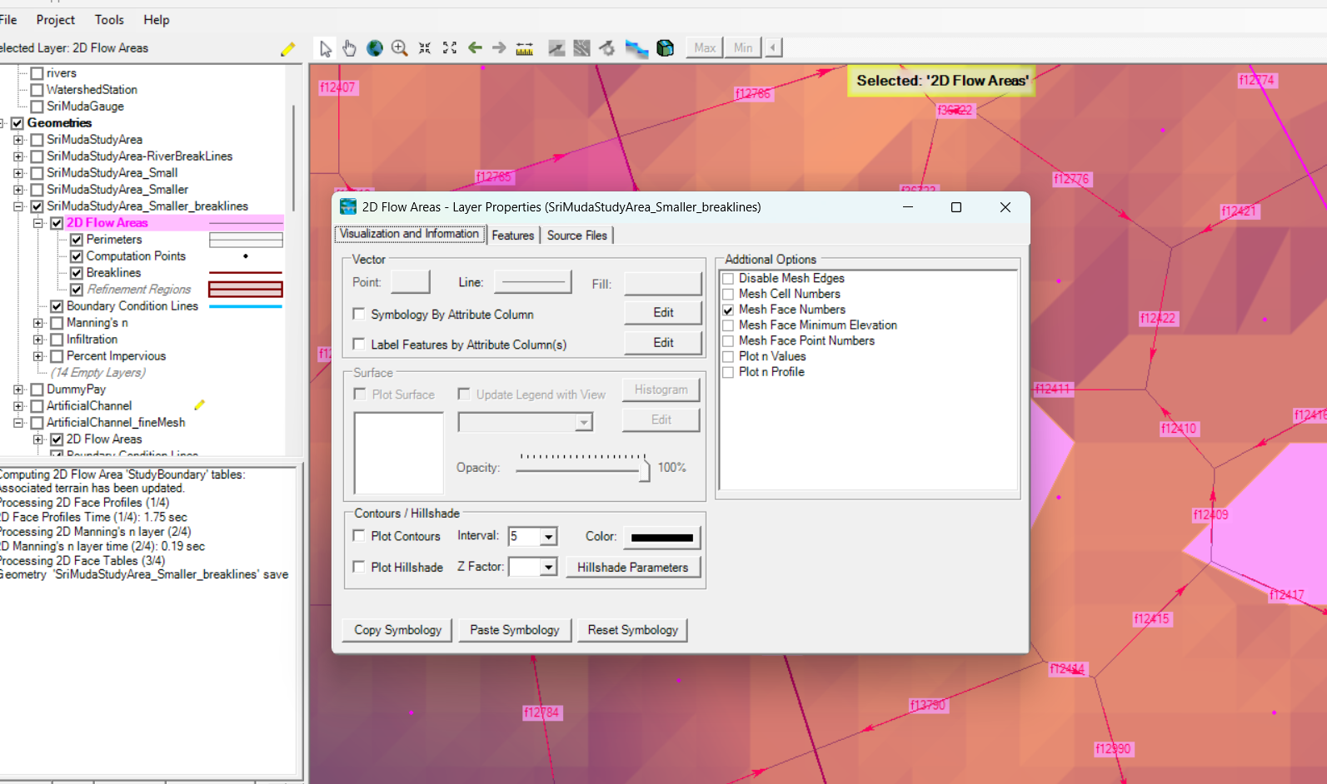
Task: Select the yellow ruler measure tool
Action: click(524, 49)
